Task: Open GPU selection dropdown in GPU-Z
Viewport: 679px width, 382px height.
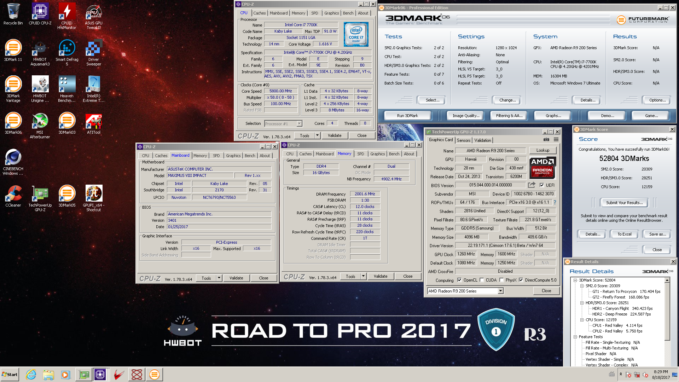Action: [500, 291]
